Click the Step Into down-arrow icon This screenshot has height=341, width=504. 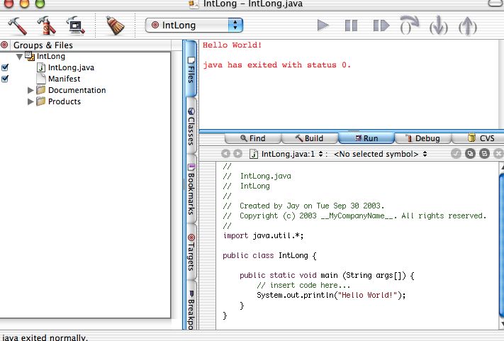(438, 26)
